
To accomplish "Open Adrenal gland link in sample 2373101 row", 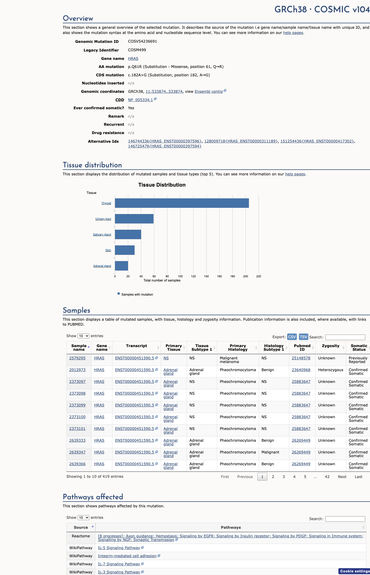I will pyautogui.click(x=170, y=430).
